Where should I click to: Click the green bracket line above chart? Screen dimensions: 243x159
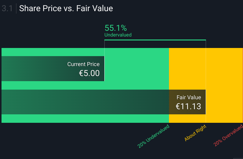(155, 40)
